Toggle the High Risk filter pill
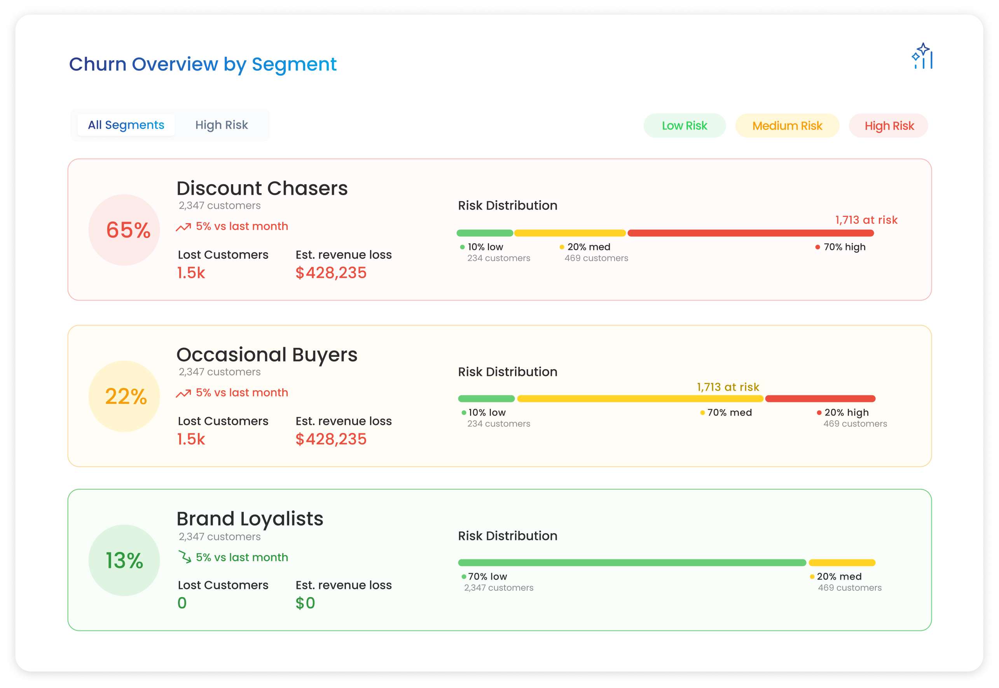 (x=889, y=126)
